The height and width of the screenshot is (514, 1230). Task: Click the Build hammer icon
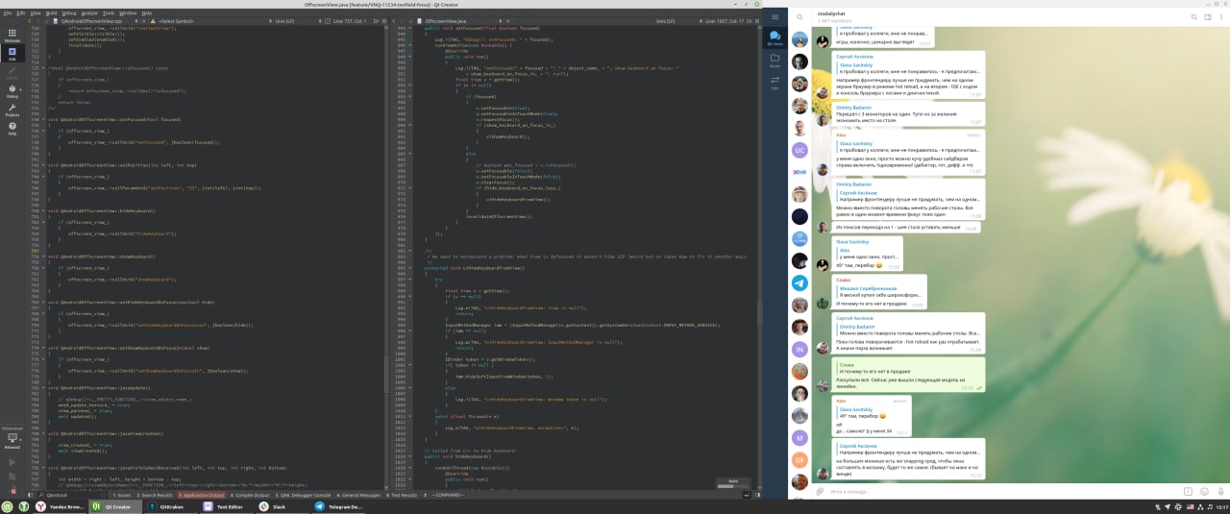[x=12, y=489]
